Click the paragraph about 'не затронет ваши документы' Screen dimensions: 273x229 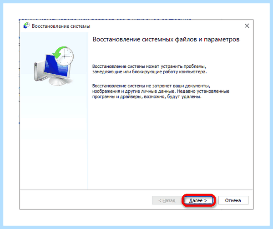161,91
